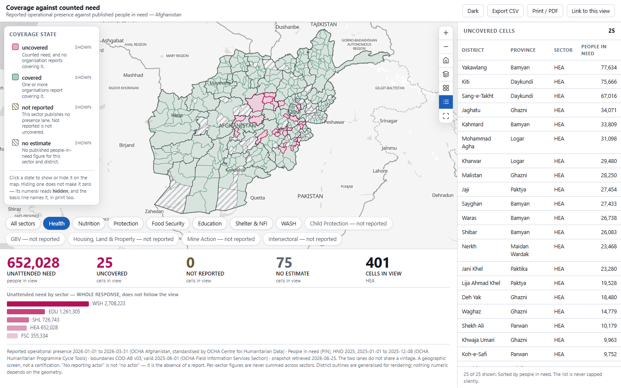The height and width of the screenshot is (388, 621).
Task: Toggle the not reported state visibility
Action: [52, 119]
